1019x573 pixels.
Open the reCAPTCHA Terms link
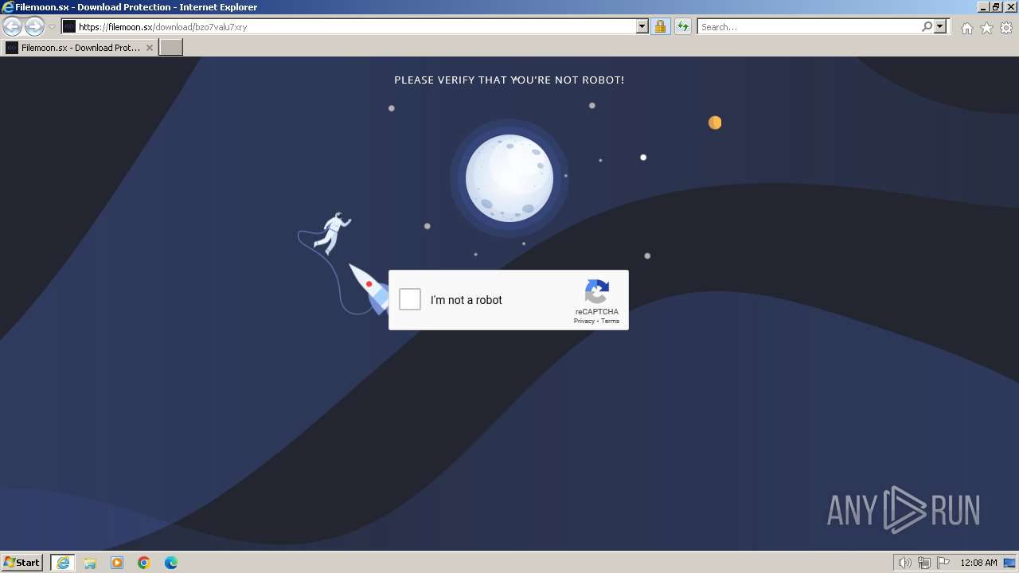(x=610, y=321)
